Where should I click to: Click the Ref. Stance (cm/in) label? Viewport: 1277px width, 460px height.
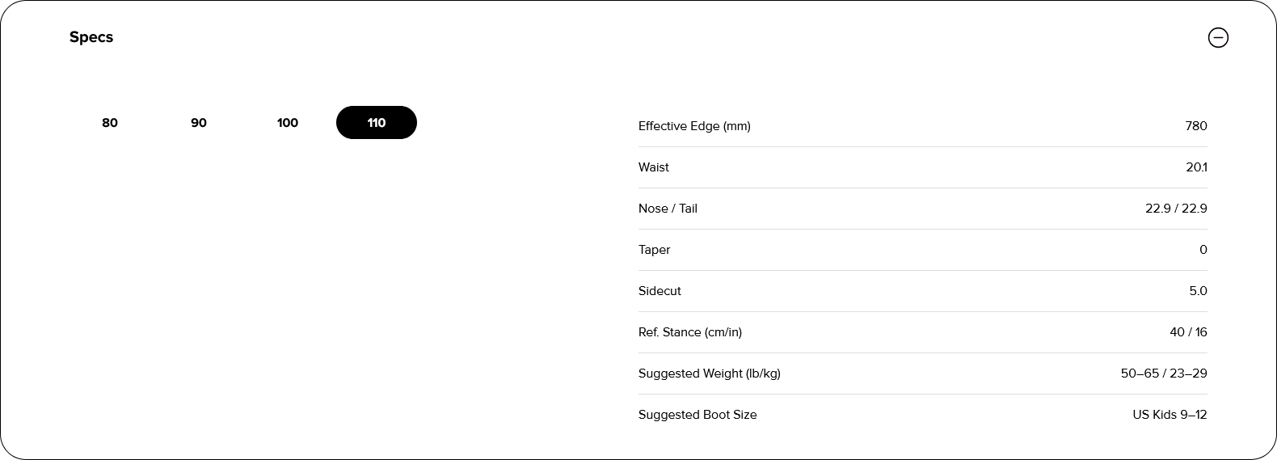[x=690, y=332]
